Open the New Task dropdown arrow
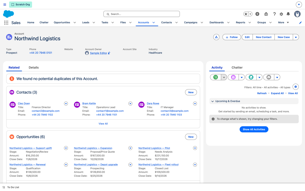The width and height of the screenshot is (305, 191). [x=224, y=77]
